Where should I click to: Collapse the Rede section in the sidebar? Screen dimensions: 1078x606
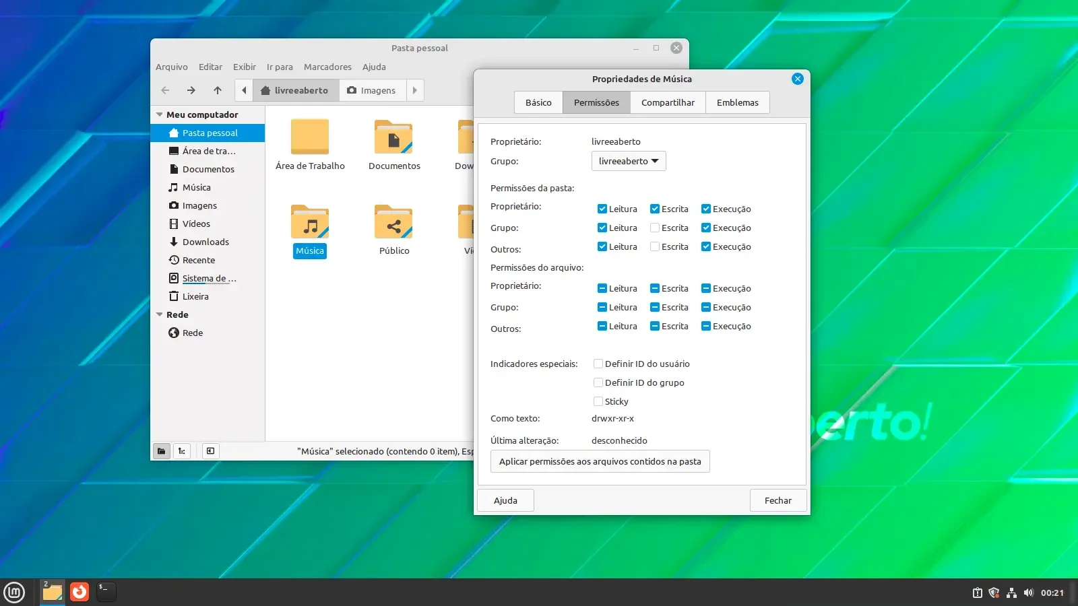160,314
